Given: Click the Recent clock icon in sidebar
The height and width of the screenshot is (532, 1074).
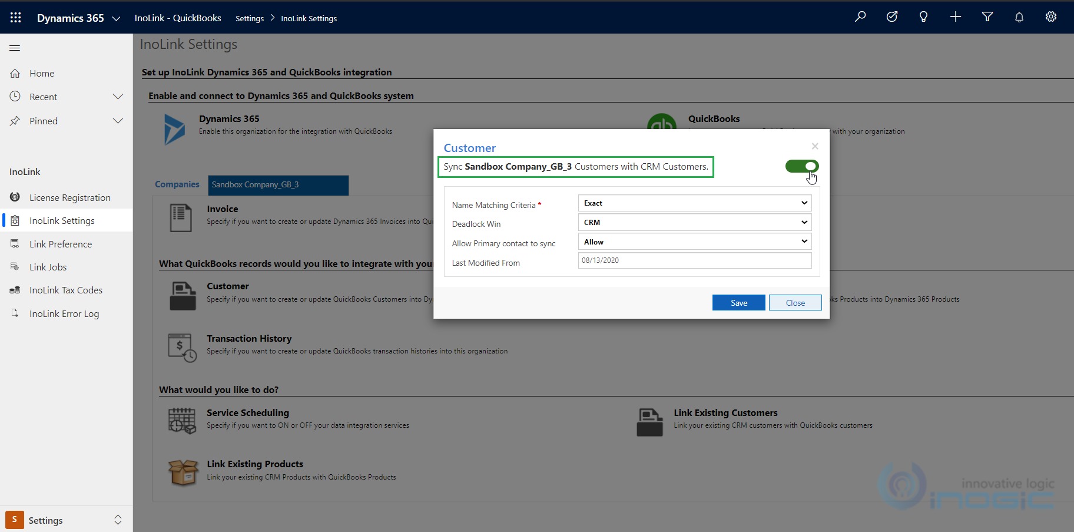Looking at the screenshot, I should click(x=15, y=97).
